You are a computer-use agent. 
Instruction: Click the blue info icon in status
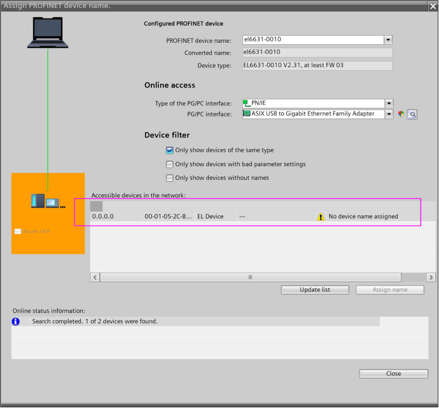point(16,321)
